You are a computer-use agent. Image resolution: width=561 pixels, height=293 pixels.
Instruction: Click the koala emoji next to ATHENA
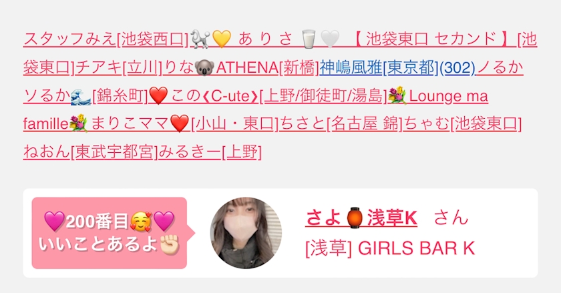(x=204, y=67)
